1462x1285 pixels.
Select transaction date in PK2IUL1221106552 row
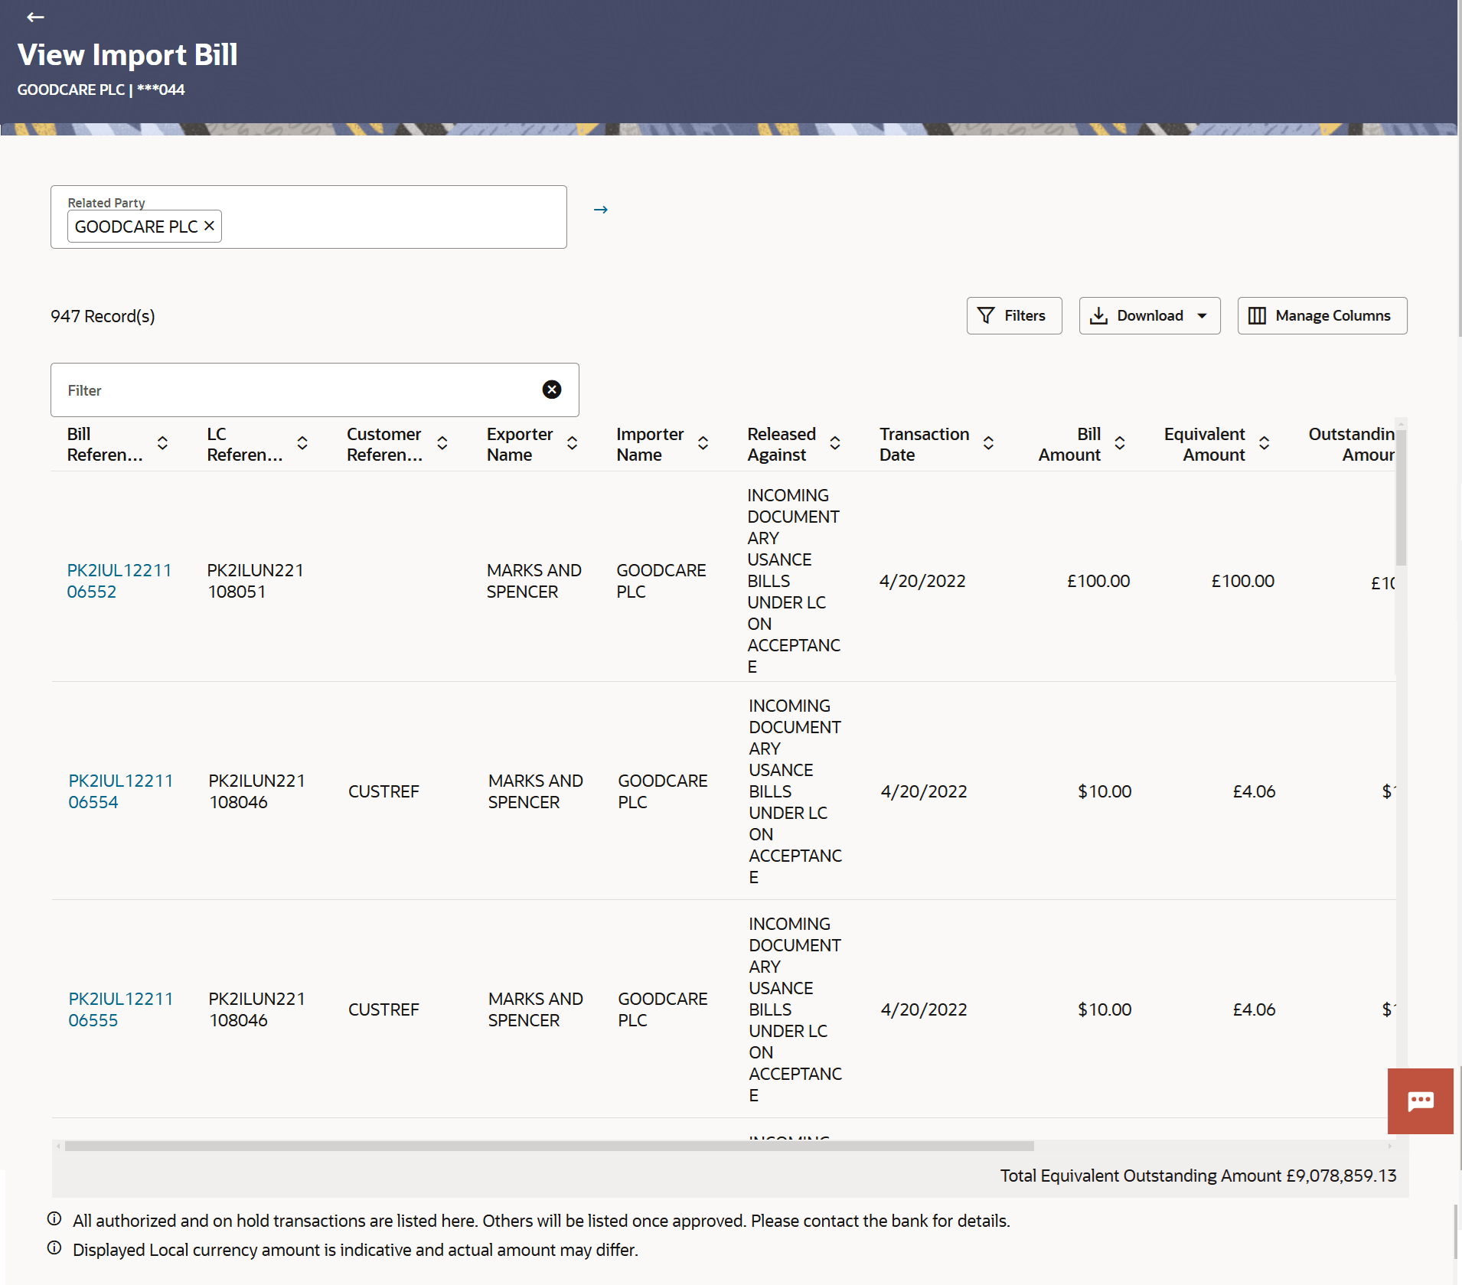coord(922,581)
